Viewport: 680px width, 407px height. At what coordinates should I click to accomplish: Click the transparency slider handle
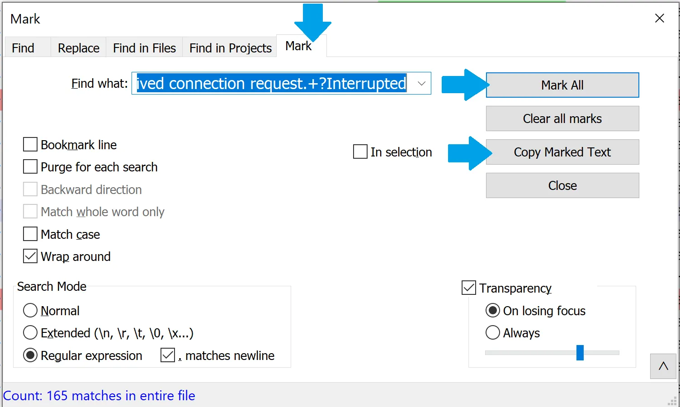coord(580,353)
